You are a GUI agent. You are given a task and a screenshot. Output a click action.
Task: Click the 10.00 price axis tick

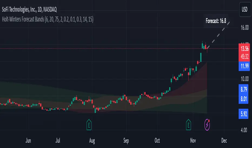pos(245,79)
